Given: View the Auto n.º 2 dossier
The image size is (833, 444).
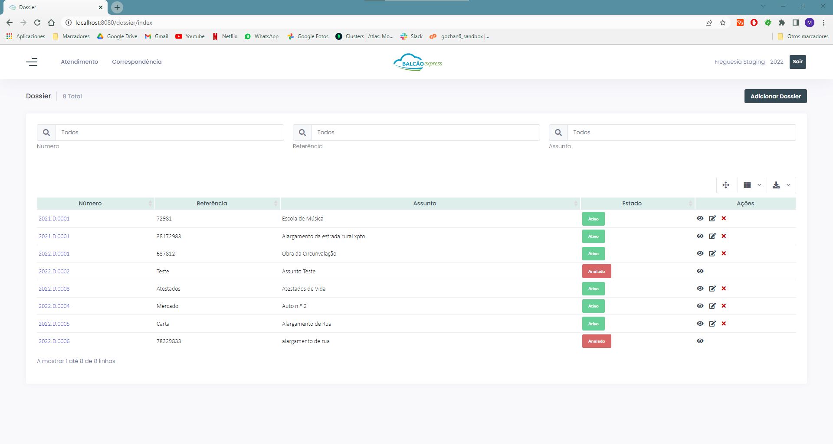Looking at the screenshot, I should click(700, 306).
